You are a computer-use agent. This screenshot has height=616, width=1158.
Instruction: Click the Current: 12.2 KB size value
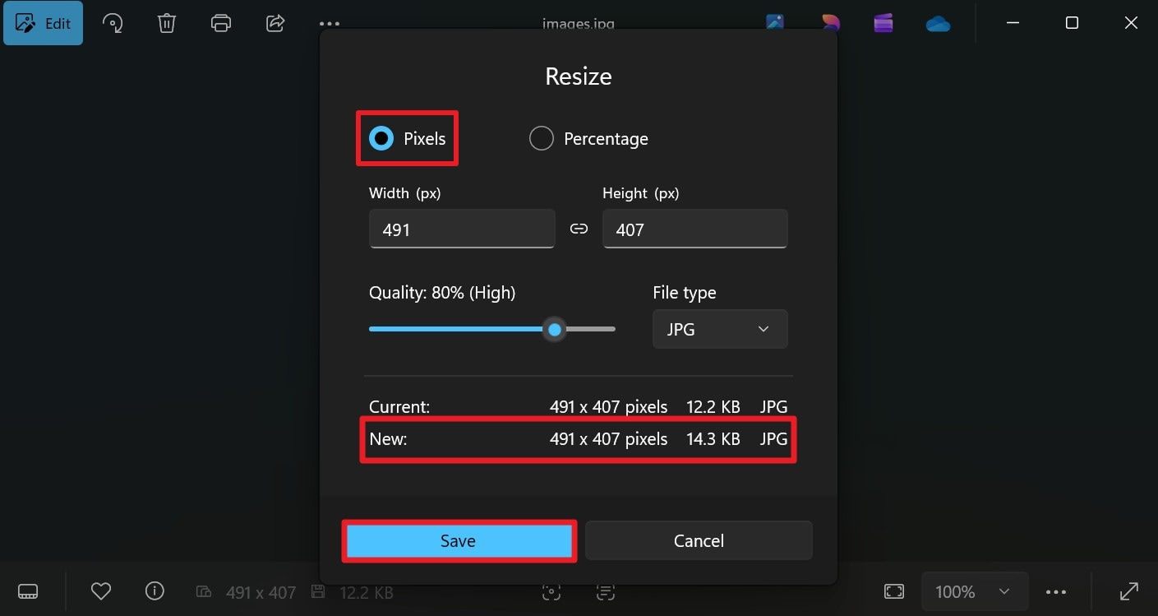click(x=713, y=406)
